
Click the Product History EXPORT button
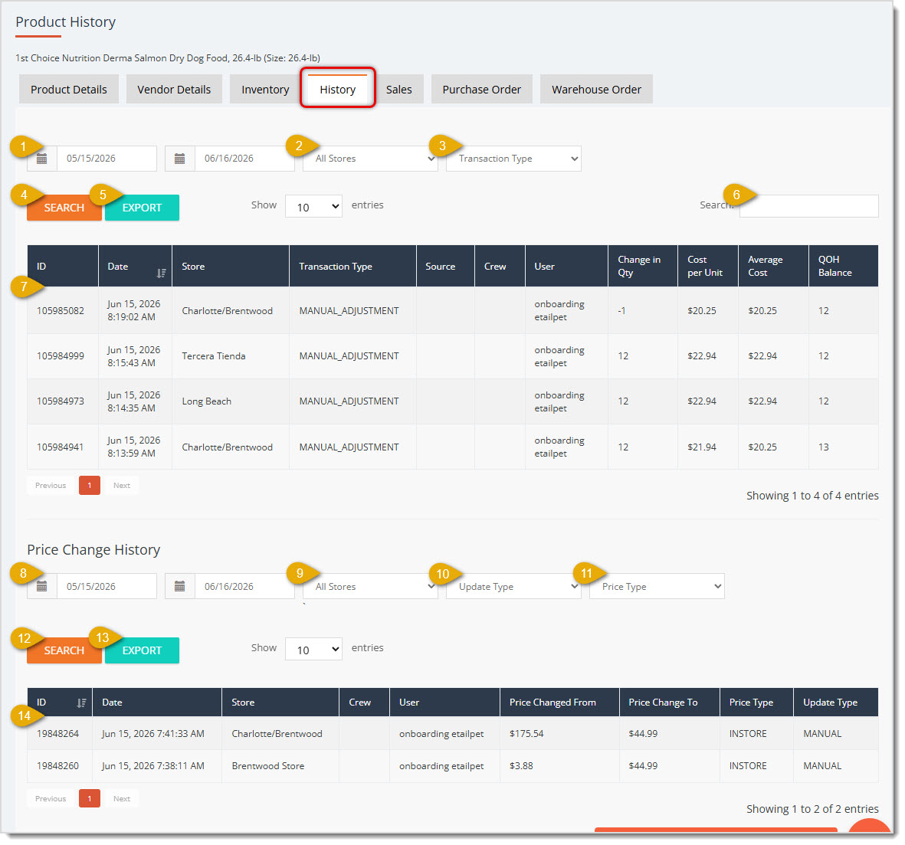142,208
